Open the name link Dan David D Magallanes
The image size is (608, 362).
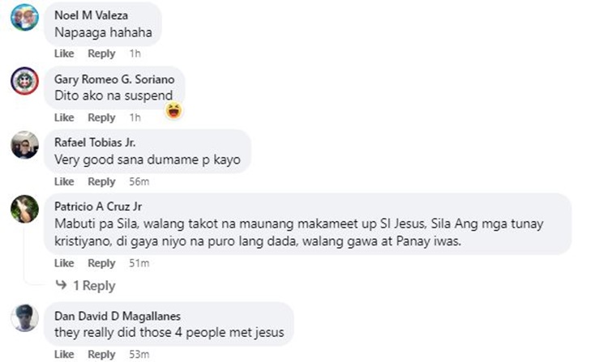coord(117,315)
